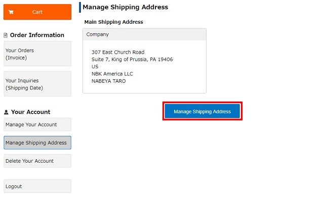This screenshot has height=197, width=329.
Task: Click the NBK America LLC text
Action: [112, 74]
